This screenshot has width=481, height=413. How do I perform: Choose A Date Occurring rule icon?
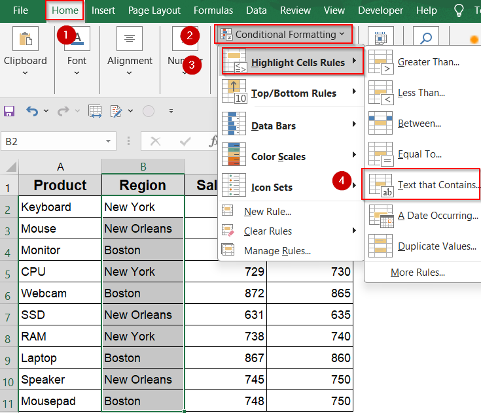point(382,216)
